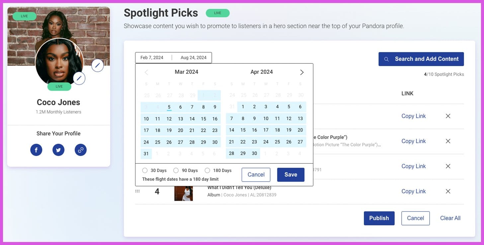Go back to the previous calendar month
The width and height of the screenshot is (484, 245).
(x=146, y=72)
